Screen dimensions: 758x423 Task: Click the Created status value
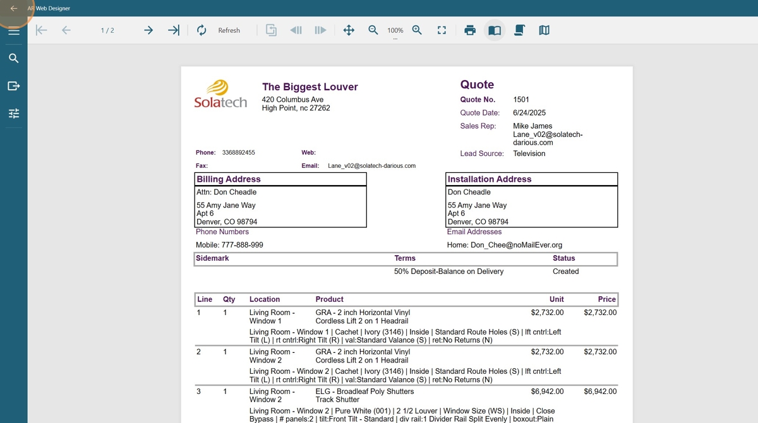click(566, 271)
